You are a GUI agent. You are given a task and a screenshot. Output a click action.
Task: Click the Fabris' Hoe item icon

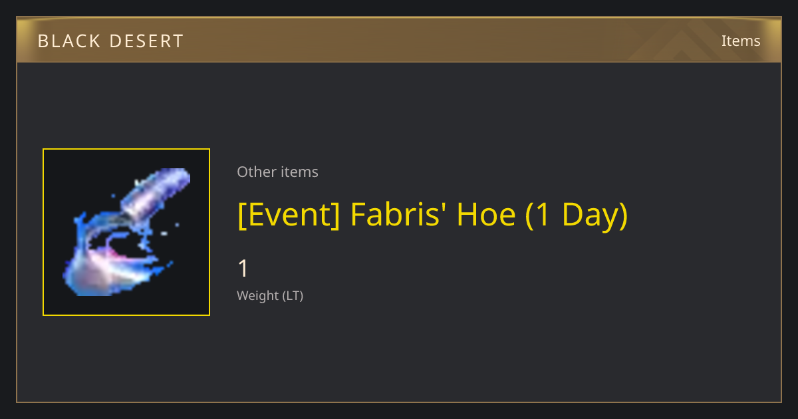(x=126, y=232)
